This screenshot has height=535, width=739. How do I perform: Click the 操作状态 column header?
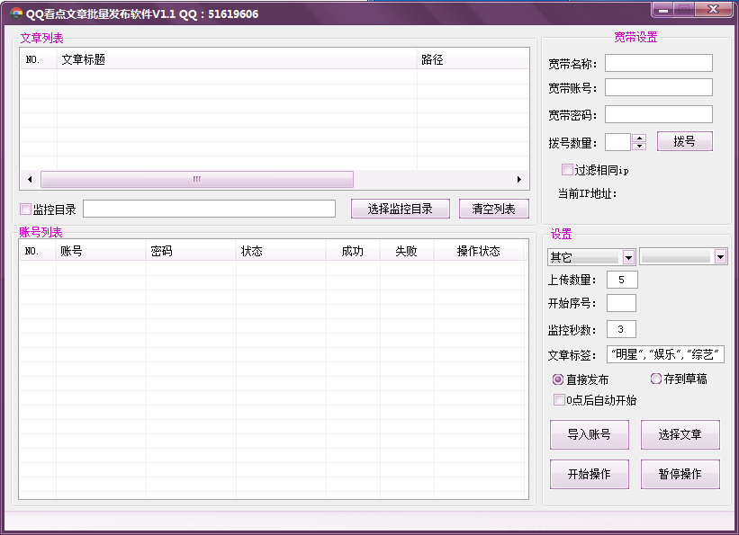[479, 251]
